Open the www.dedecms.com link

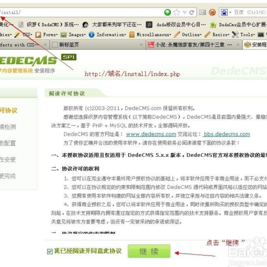[x=151, y=134]
